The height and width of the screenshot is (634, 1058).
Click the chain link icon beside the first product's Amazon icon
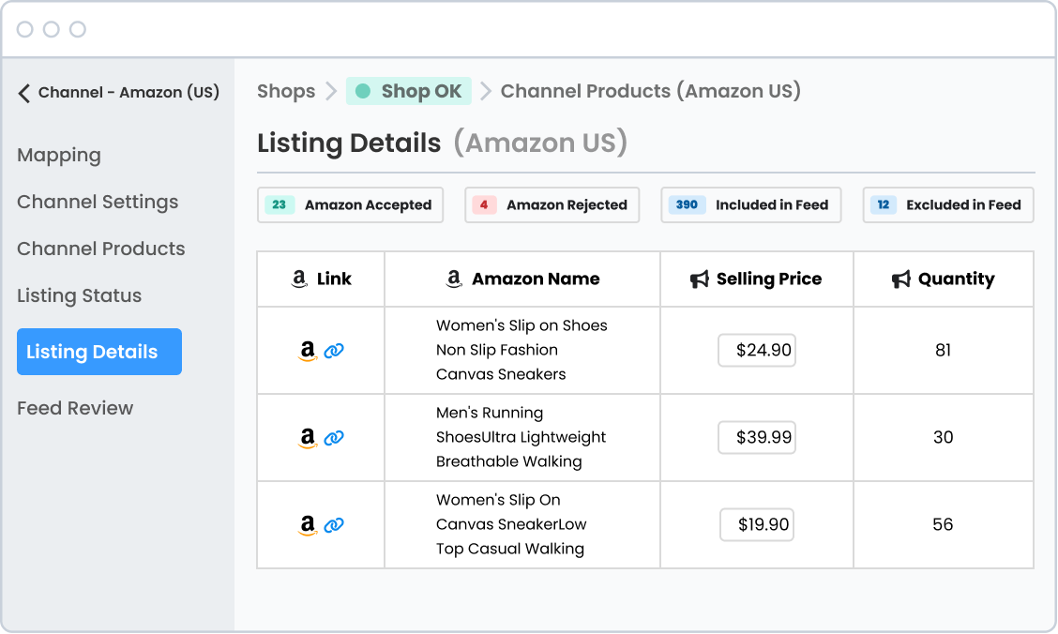point(336,350)
